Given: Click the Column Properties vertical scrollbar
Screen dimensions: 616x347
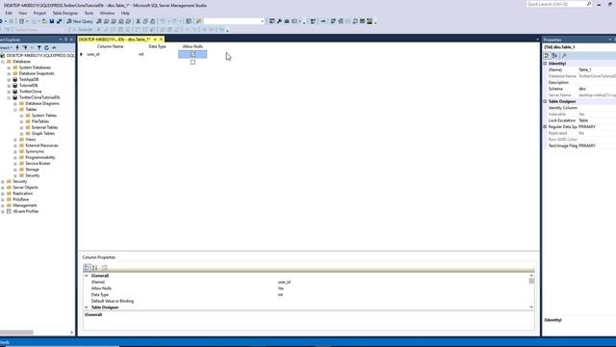Looking at the screenshot, I should [531, 291].
